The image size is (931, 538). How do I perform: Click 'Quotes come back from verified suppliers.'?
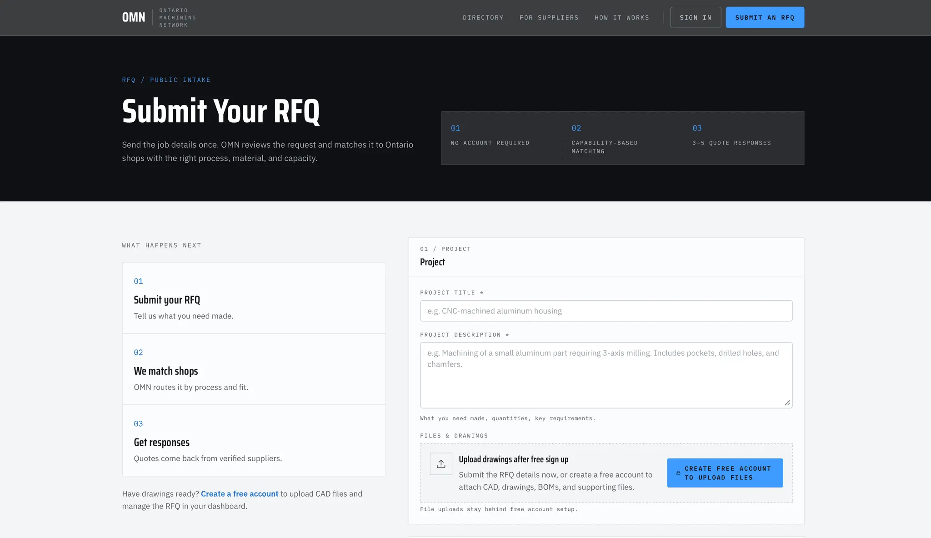(x=208, y=459)
